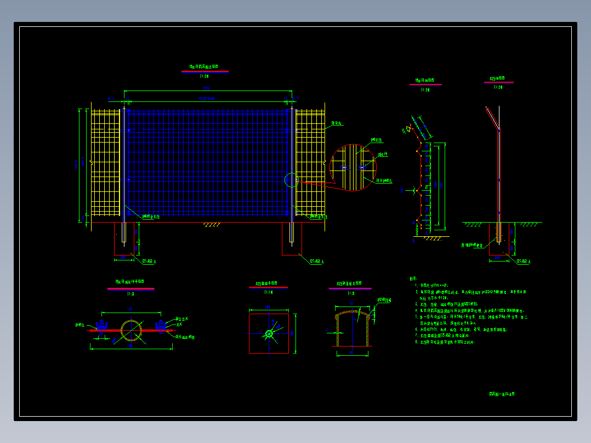This screenshot has width=591, height=443.
Task: Click the red enlarged detail callout circle
Action: pyautogui.click(x=353, y=167)
